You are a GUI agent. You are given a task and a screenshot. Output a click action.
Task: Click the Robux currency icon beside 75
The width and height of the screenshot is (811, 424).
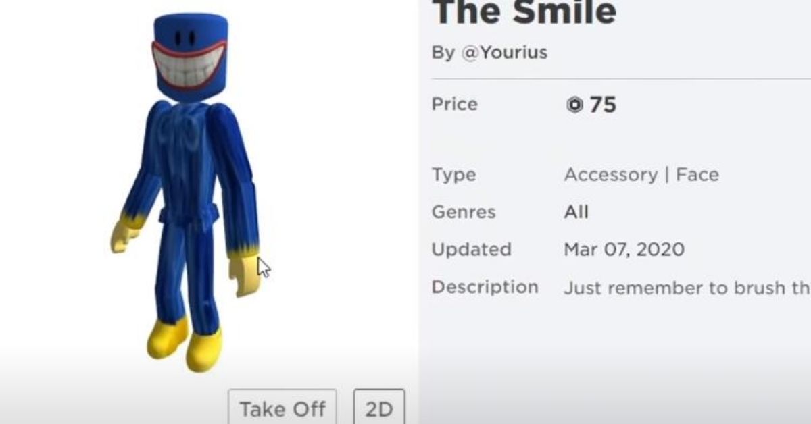pyautogui.click(x=574, y=105)
